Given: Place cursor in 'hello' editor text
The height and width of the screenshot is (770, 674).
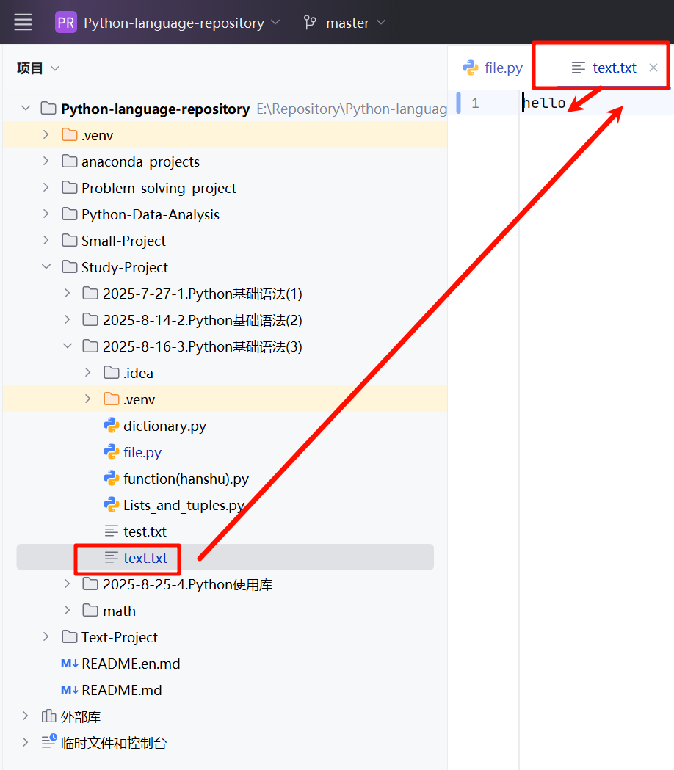Looking at the screenshot, I should pos(544,103).
